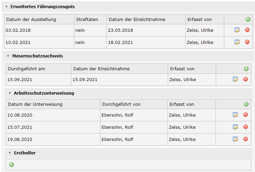Add a new Ersthelfer entry
The image size is (255, 172).
coord(11,165)
